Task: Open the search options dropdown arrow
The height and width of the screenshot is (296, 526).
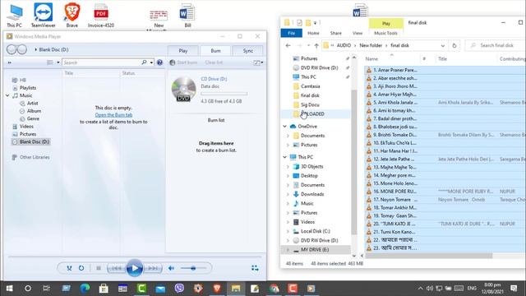Action: click(151, 62)
